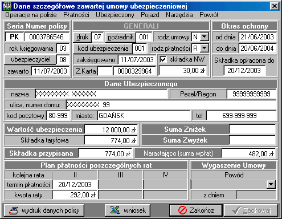The height and width of the screenshot is (219, 282).
Task: Expand the rodz.płatności dropdown
Action: (x=205, y=48)
